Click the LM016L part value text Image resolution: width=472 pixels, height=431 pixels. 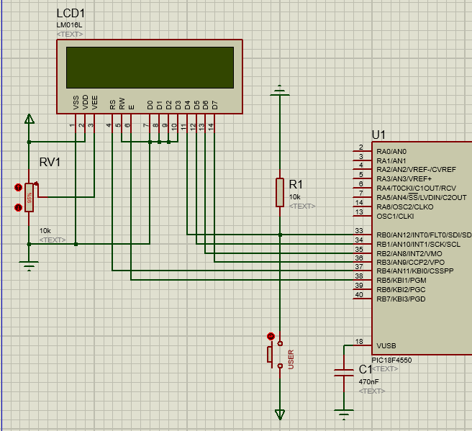click(x=69, y=25)
